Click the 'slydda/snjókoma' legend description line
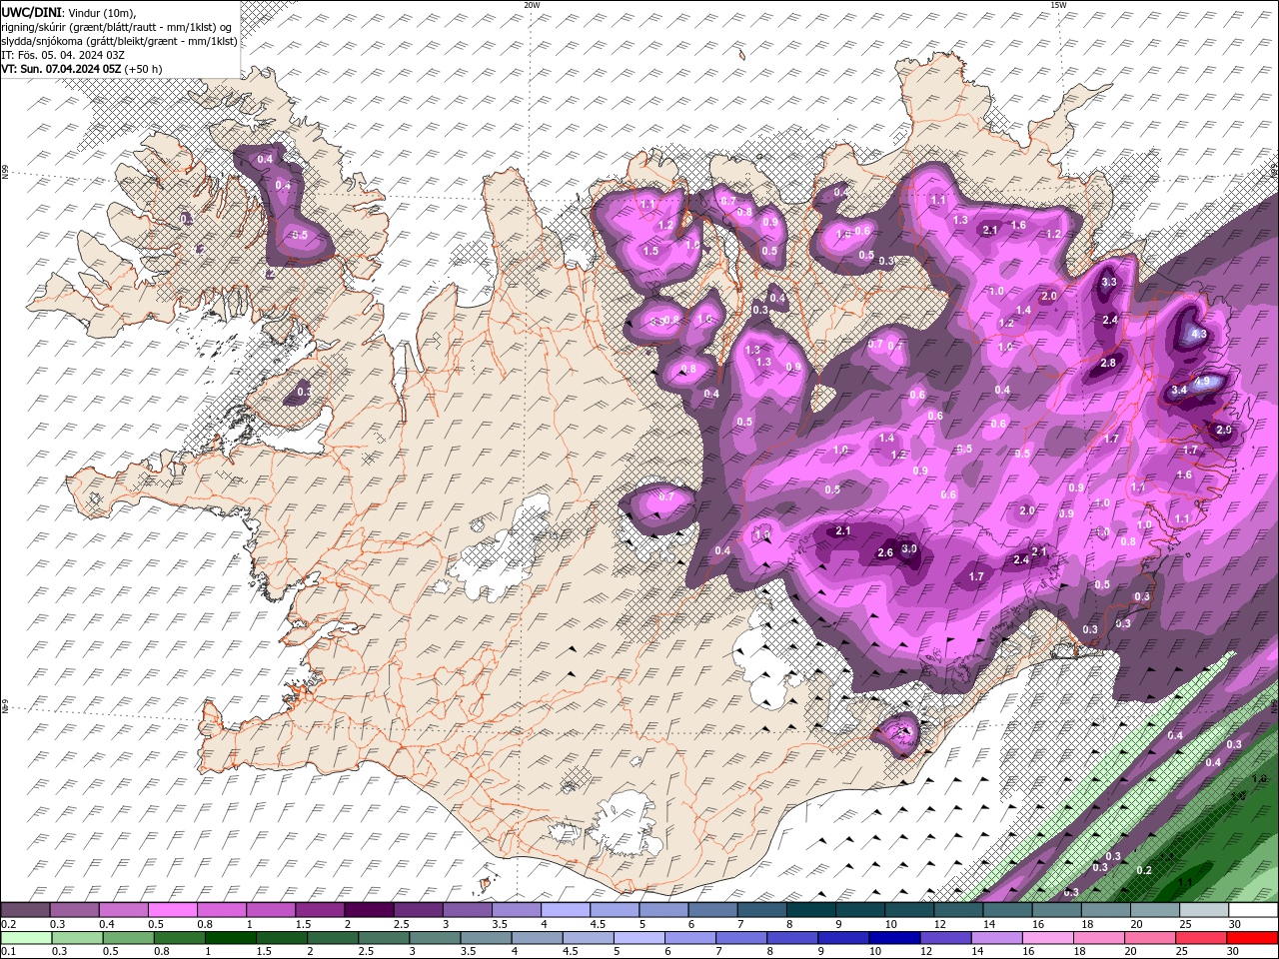Viewport: 1279px width, 959px height. coord(120,41)
